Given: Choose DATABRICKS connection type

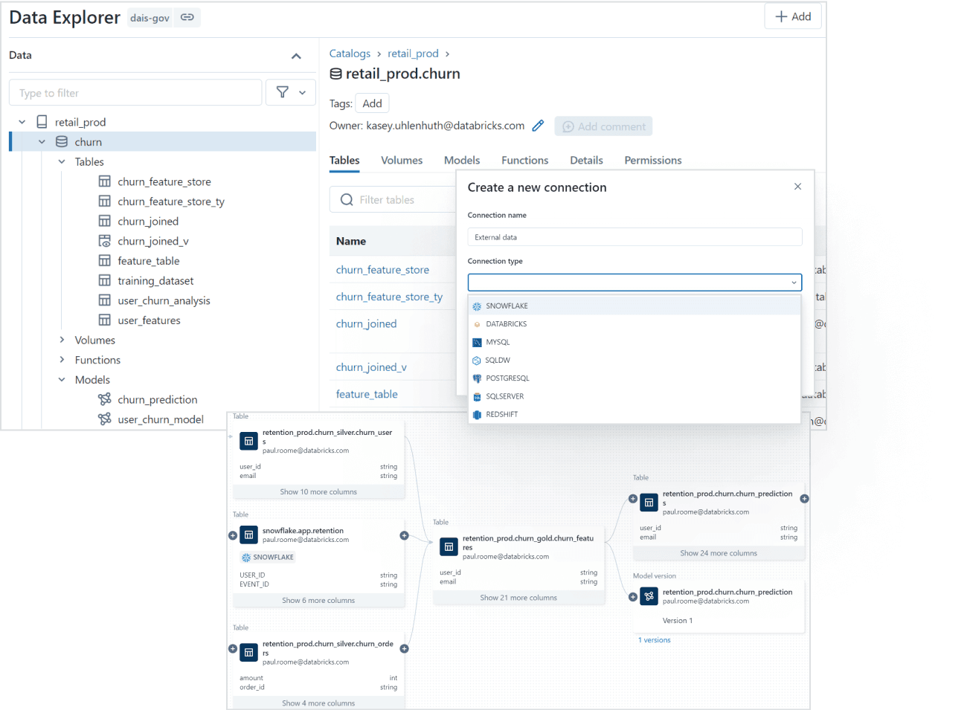Looking at the screenshot, I should tap(635, 324).
